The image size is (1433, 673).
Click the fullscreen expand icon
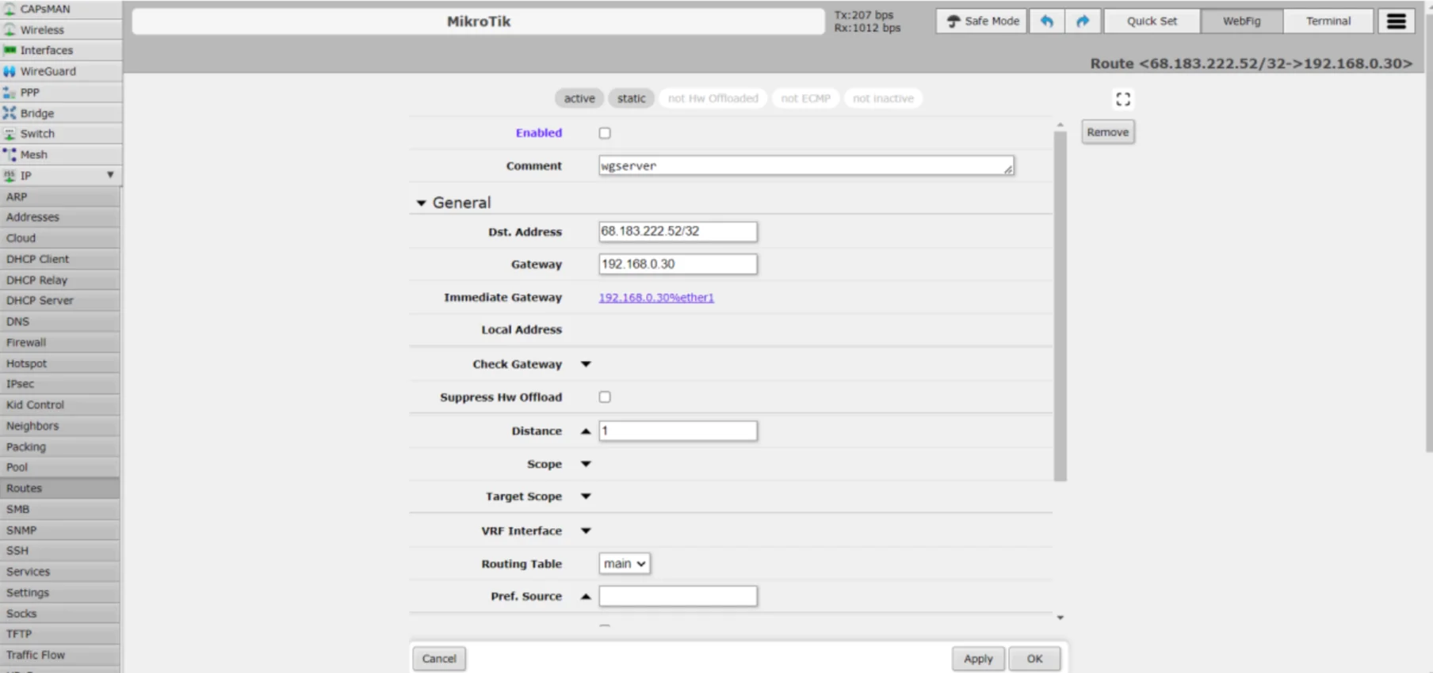[x=1122, y=99]
